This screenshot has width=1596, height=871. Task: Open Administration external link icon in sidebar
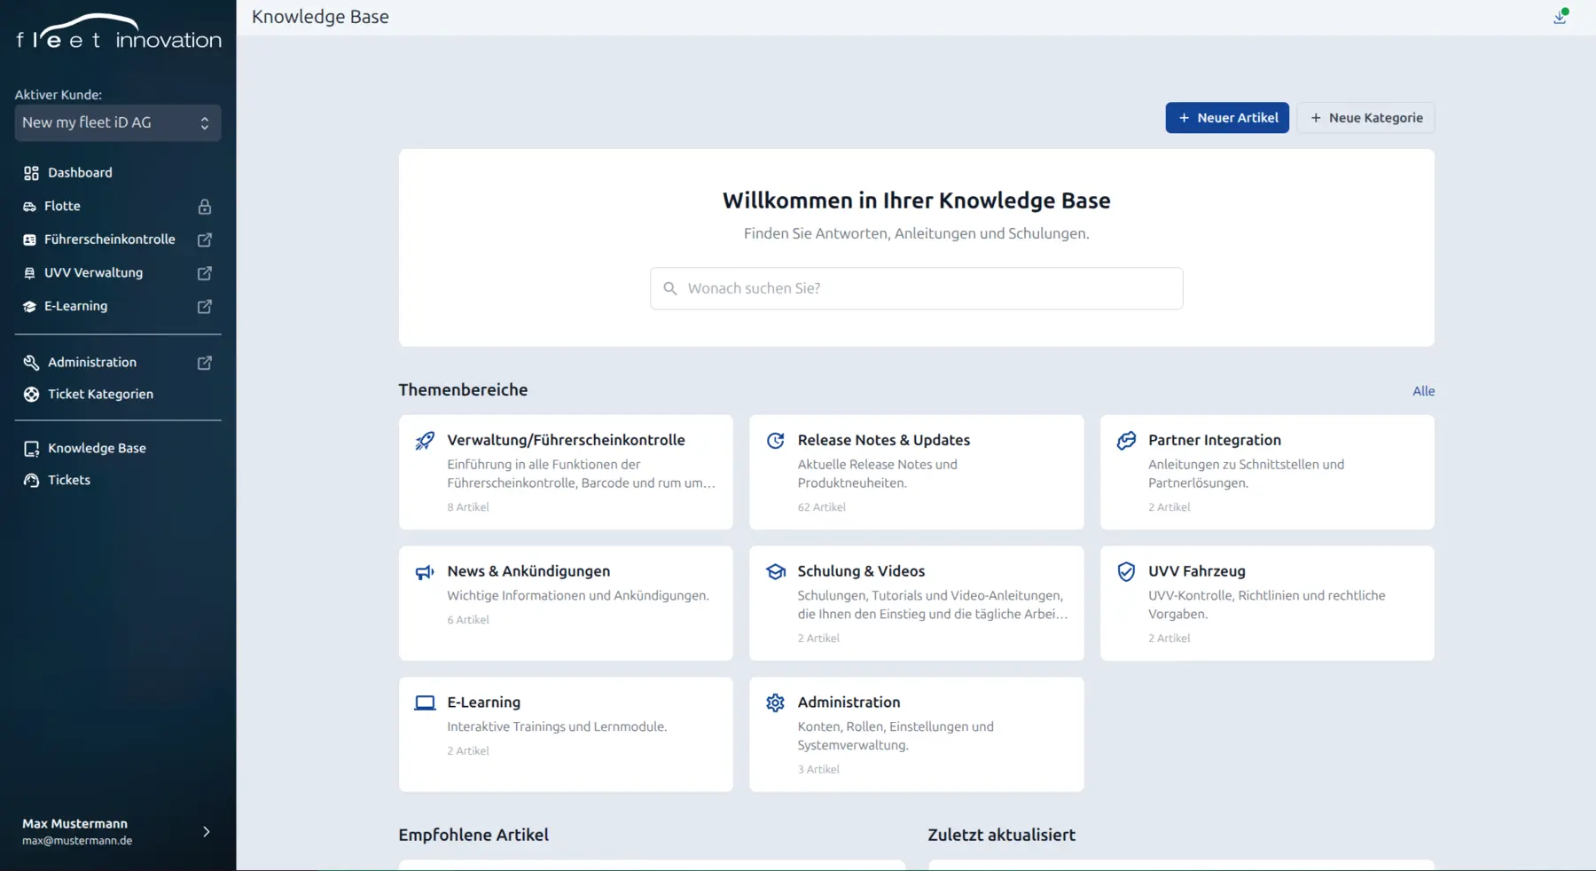205,363
